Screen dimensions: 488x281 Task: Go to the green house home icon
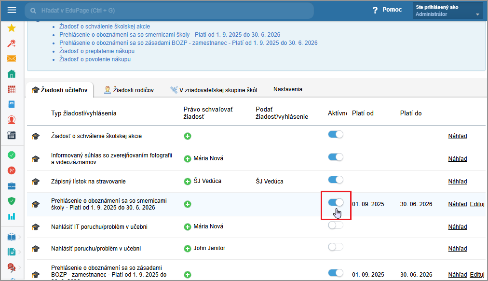(12, 74)
